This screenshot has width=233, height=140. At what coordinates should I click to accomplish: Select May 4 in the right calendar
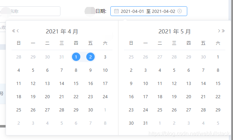(x=160, y=70)
